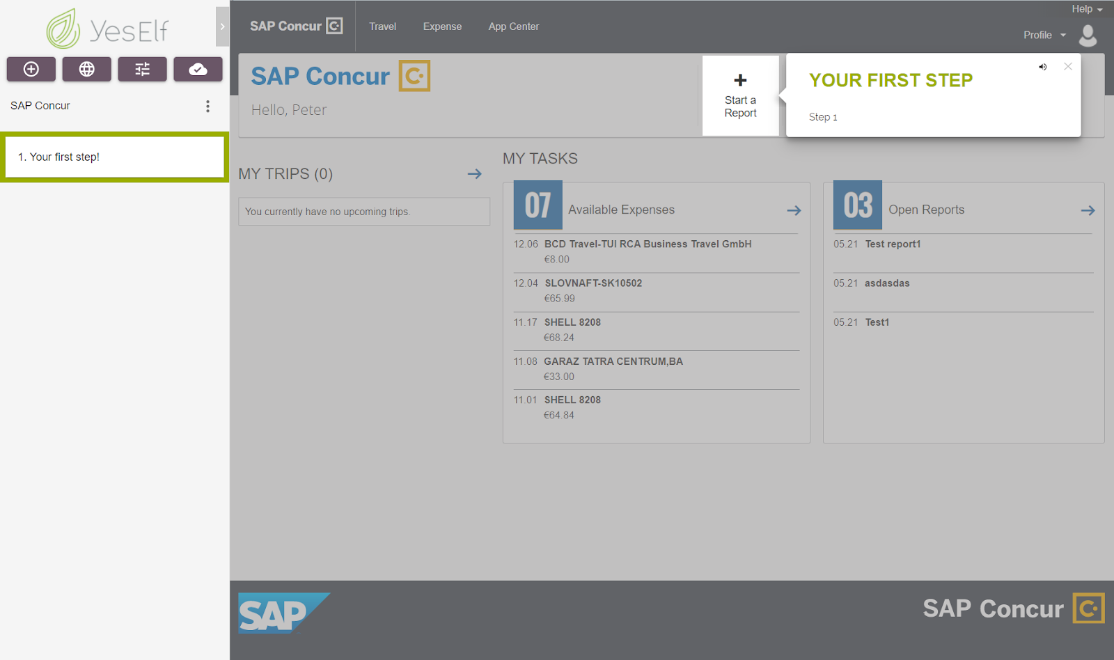Click the YesElf add (plus) button
The height and width of the screenshot is (660, 1114).
click(x=31, y=69)
